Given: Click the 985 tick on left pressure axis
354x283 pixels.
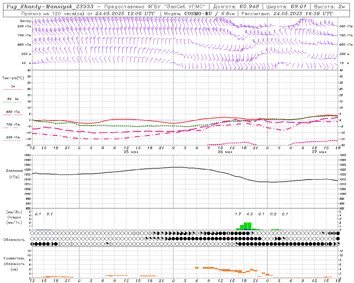Looking at the screenshot, I should pos(28,209).
